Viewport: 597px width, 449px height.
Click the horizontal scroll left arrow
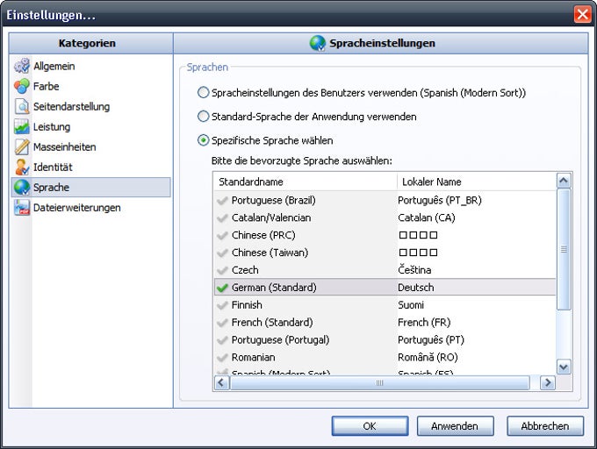tap(222, 382)
